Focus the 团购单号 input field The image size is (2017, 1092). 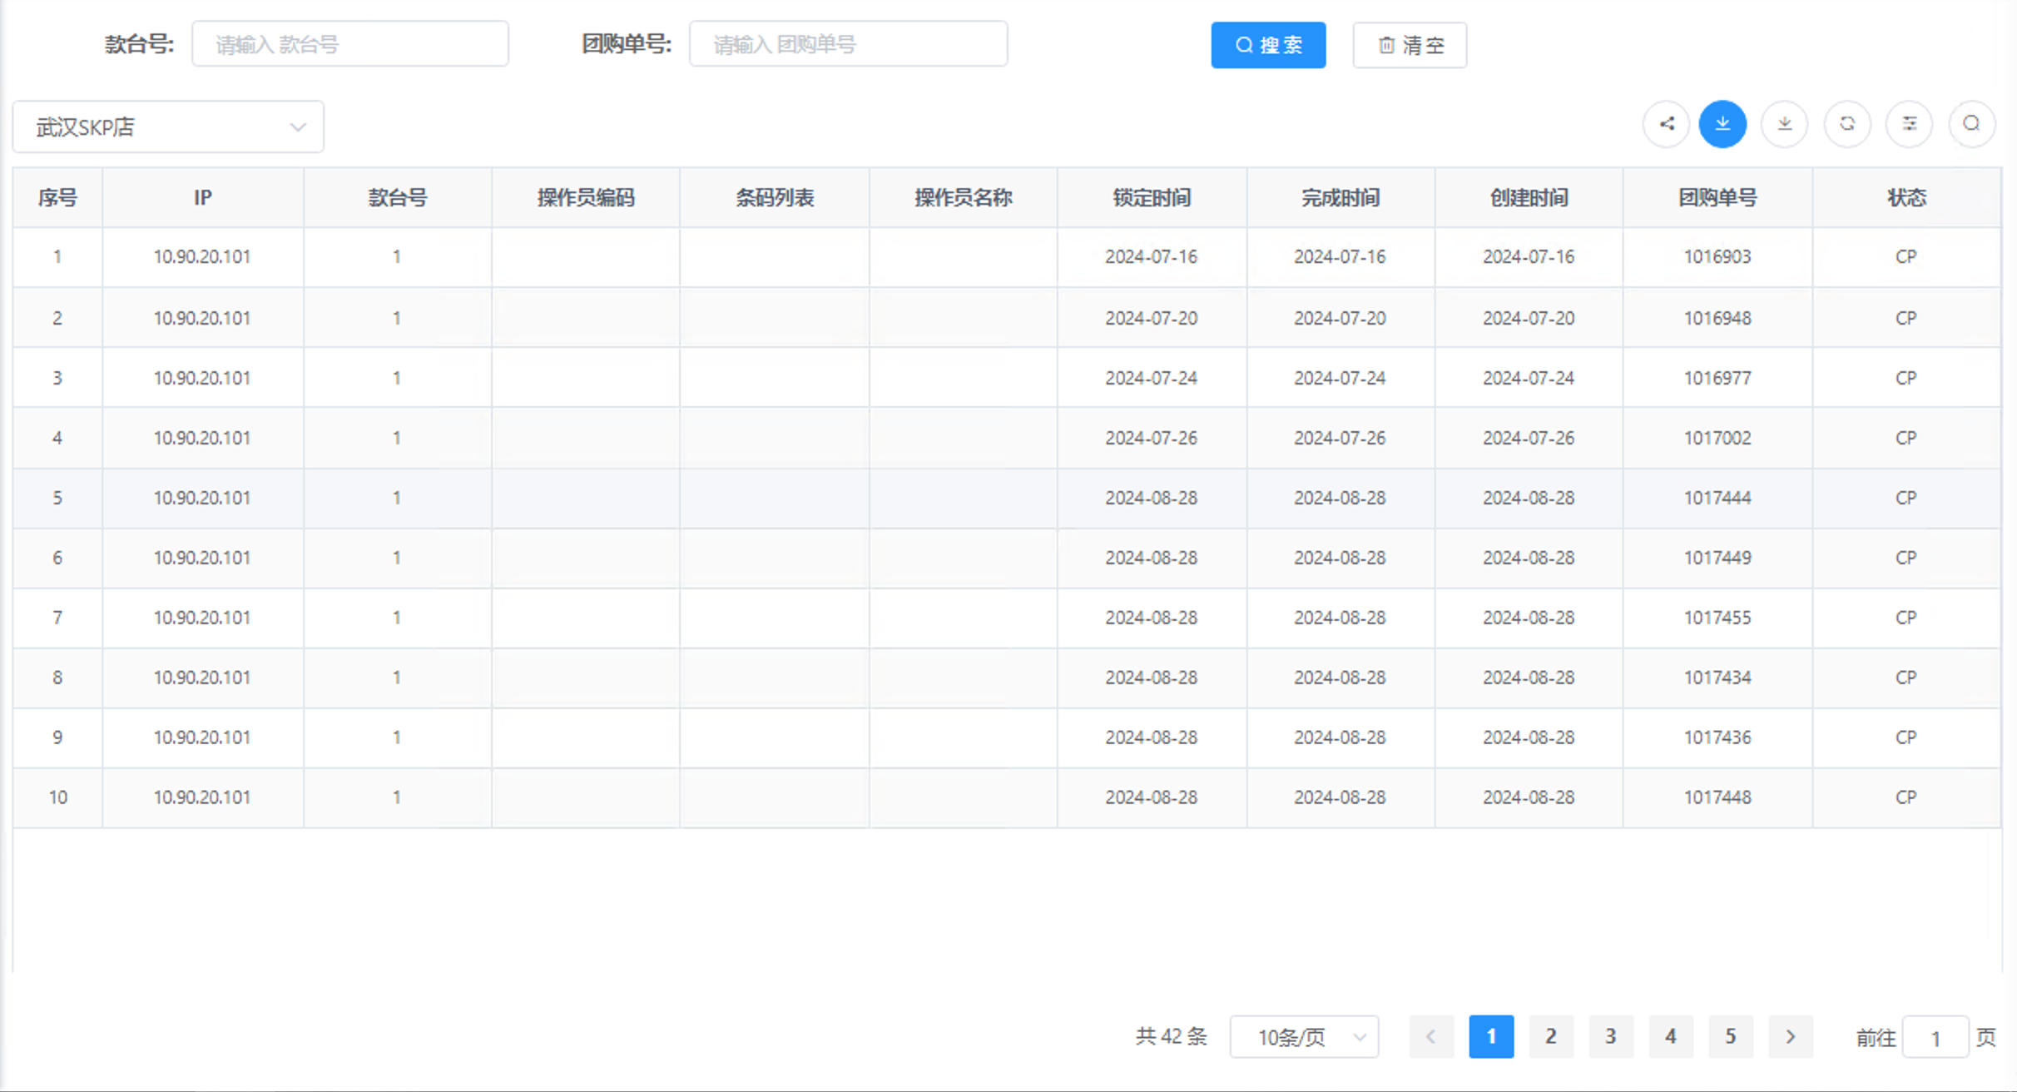848,44
